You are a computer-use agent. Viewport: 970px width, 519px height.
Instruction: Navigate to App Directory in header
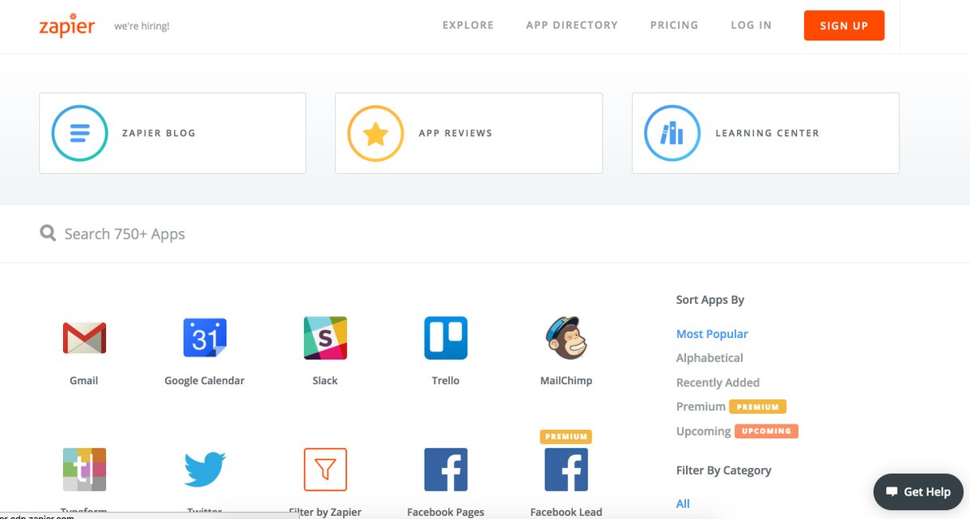[x=571, y=25]
